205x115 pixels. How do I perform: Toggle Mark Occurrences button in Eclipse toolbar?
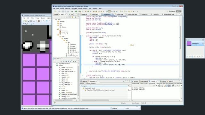[109, 11]
